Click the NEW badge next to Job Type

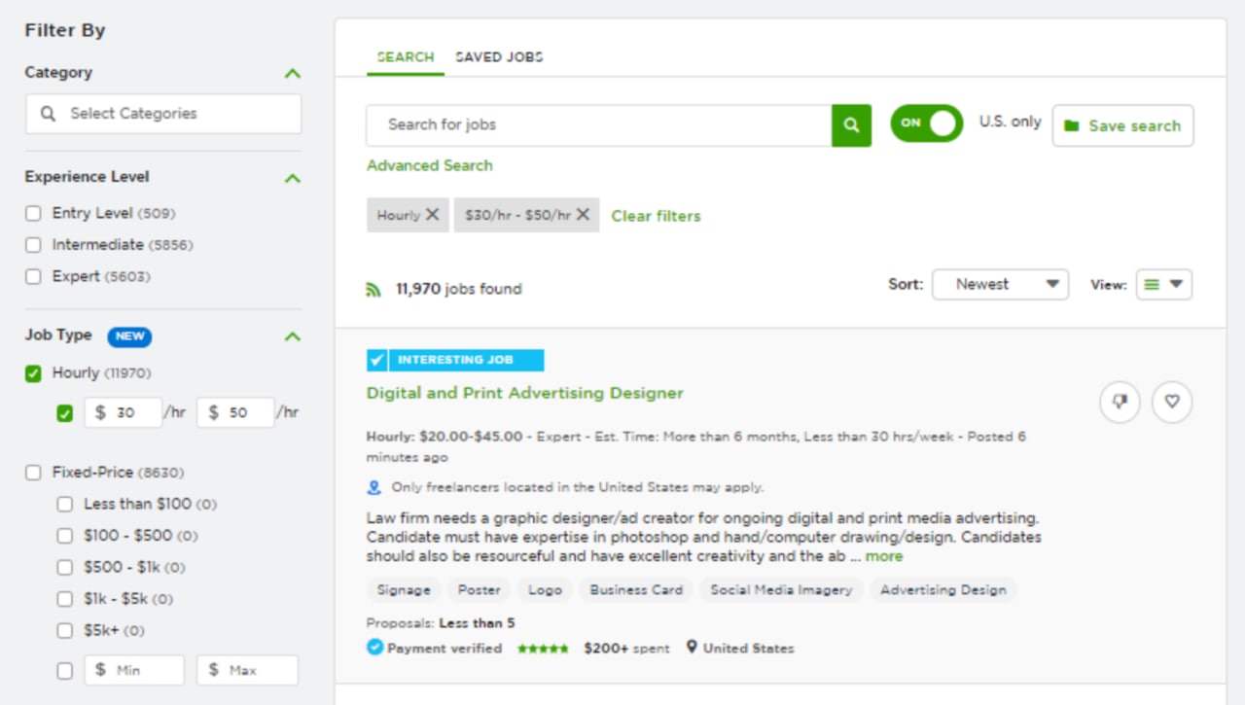click(x=129, y=336)
